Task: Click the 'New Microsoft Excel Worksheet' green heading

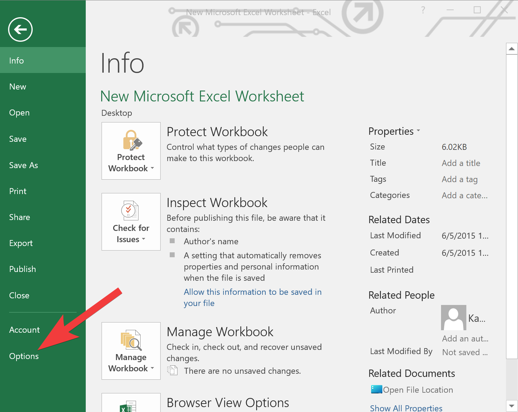Action: point(202,97)
